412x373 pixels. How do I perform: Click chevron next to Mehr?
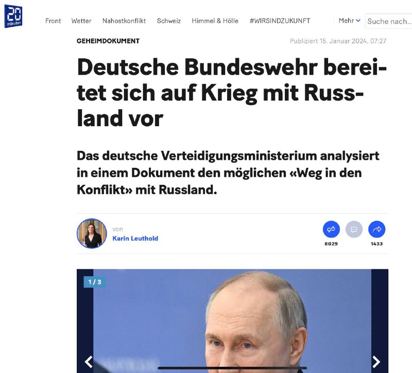(358, 21)
